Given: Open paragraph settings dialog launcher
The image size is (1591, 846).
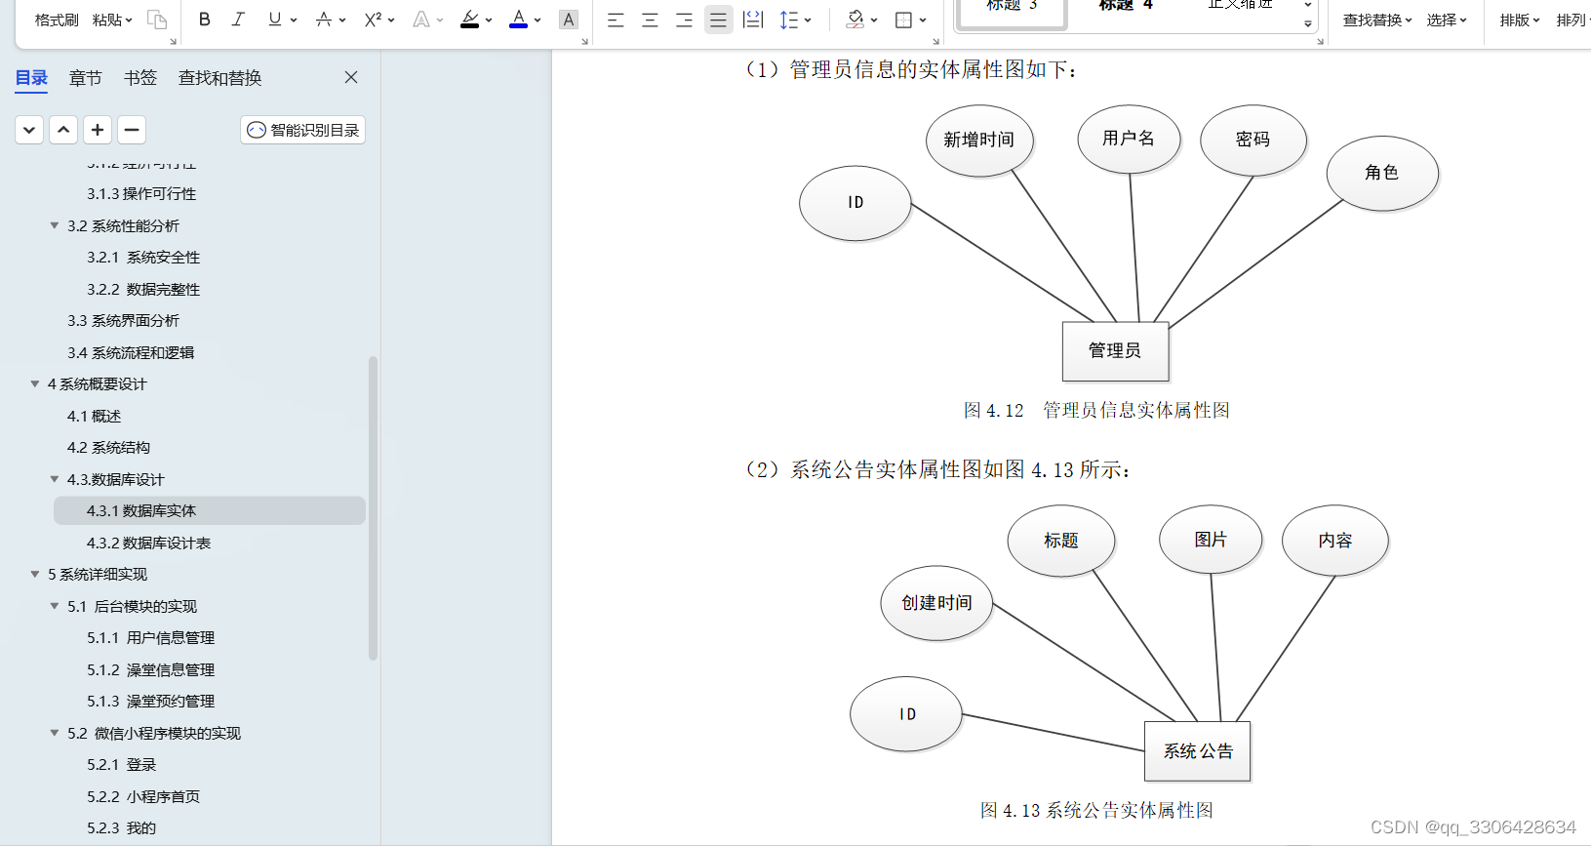Looking at the screenshot, I should 936,41.
